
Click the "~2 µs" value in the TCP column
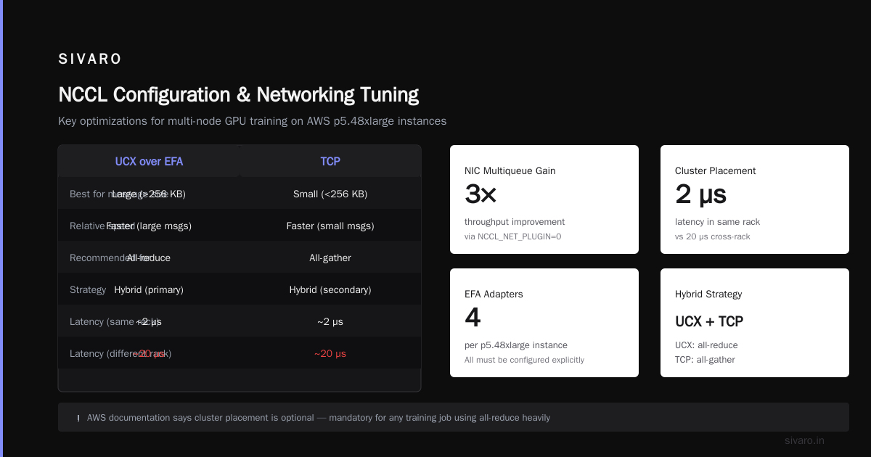coord(330,321)
